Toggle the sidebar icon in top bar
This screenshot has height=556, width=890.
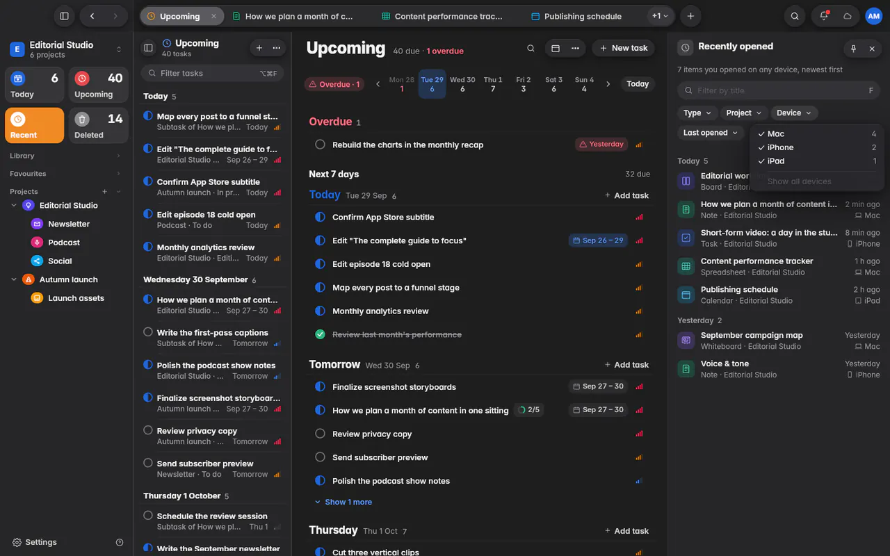[x=64, y=16]
